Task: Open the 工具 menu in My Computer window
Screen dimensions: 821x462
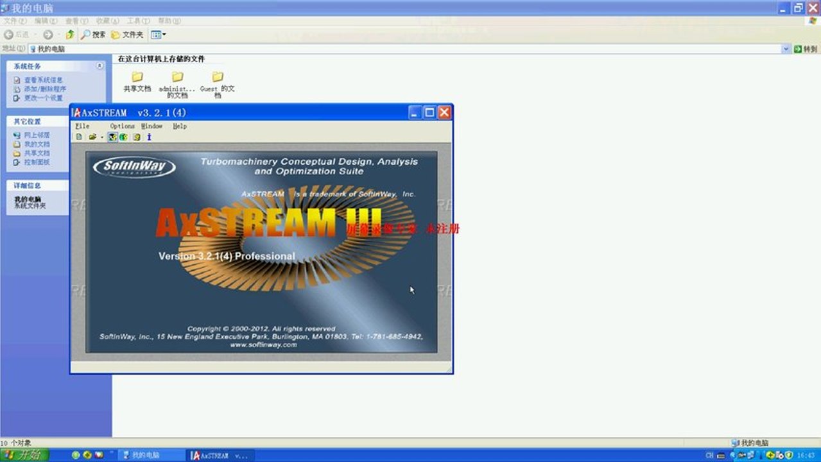Action: [138, 21]
